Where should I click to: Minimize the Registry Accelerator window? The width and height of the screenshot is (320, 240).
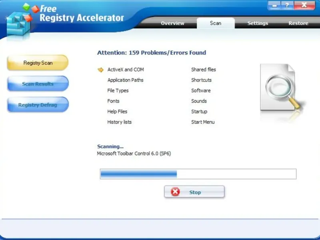click(x=274, y=5)
